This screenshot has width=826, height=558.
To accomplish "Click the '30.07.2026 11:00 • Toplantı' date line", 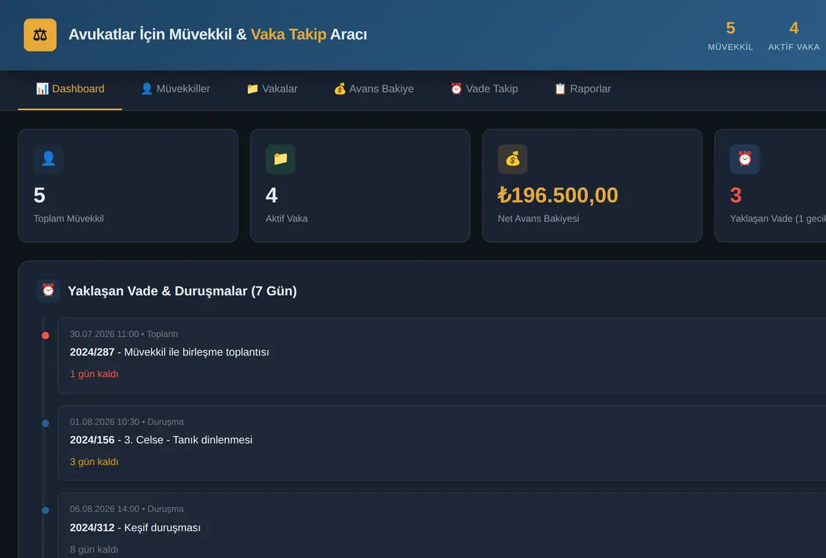I will pos(124,334).
